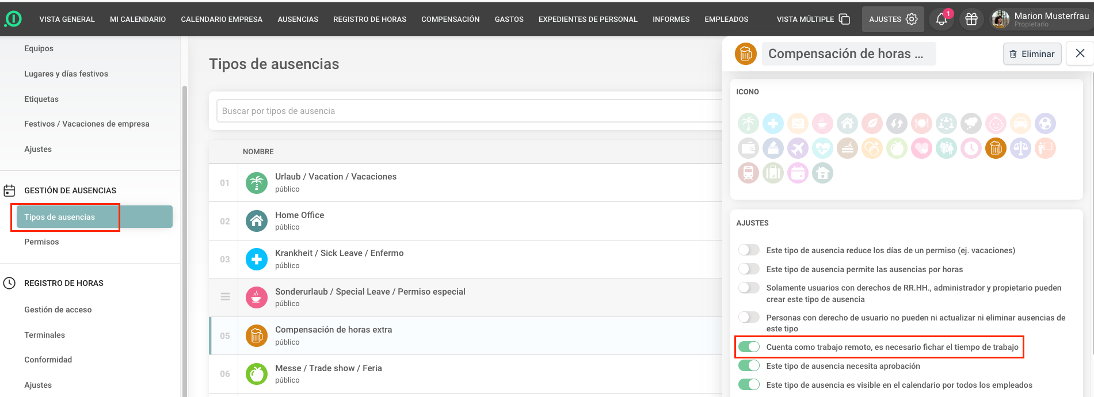This screenshot has width=1094, height=397.
Task: Select the palm tree icon in icon picker
Action: click(748, 123)
